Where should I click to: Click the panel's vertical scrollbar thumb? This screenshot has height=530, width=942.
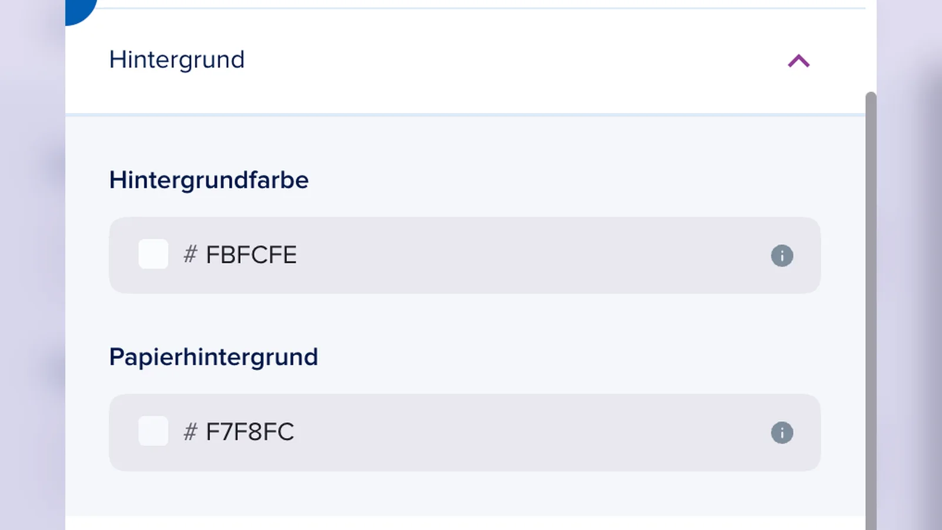click(871, 311)
